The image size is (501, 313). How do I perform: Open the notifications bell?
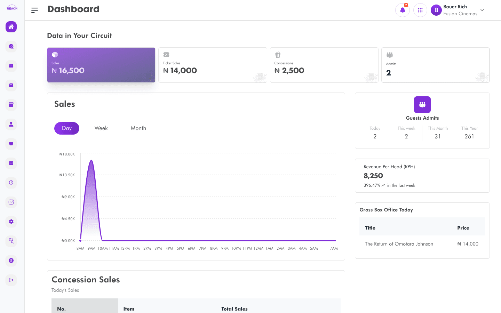tap(403, 10)
